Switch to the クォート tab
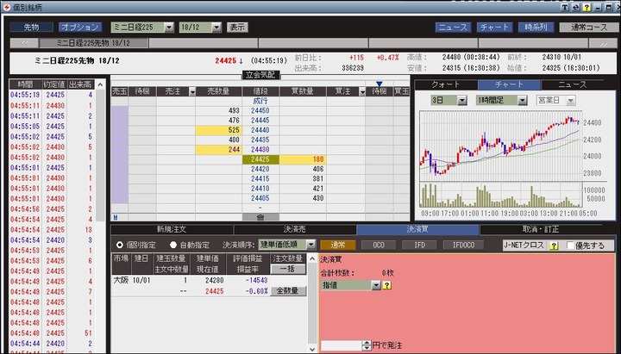 (446, 84)
